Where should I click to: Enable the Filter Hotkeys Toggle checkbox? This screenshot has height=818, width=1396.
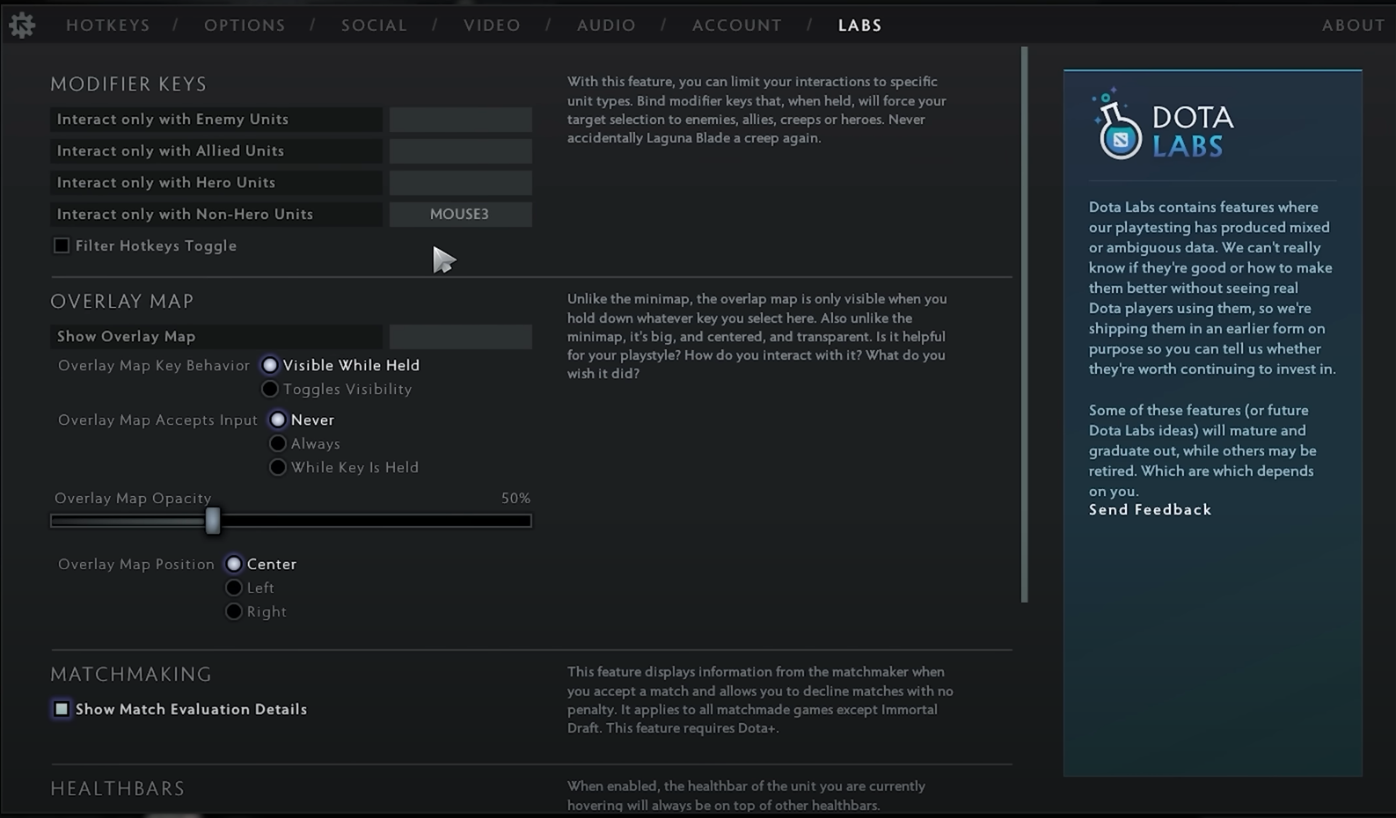pyautogui.click(x=62, y=246)
